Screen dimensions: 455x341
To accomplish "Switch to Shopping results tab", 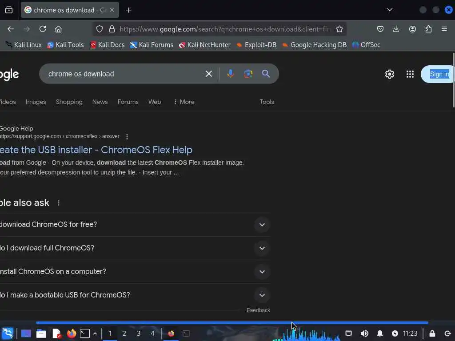I will click(x=69, y=102).
